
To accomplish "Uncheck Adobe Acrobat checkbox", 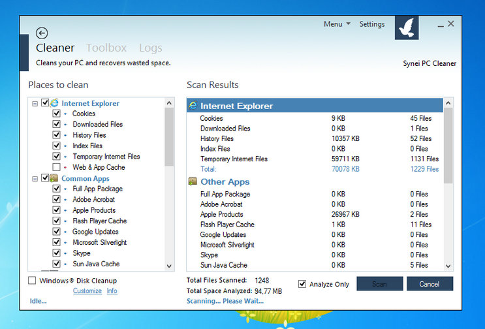I will click(56, 199).
